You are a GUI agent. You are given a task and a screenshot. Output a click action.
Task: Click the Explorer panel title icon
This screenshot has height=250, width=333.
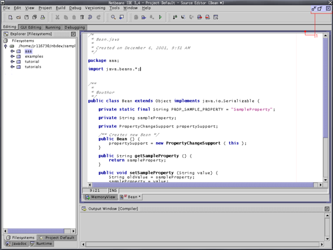pyautogui.click(x=6, y=34)
